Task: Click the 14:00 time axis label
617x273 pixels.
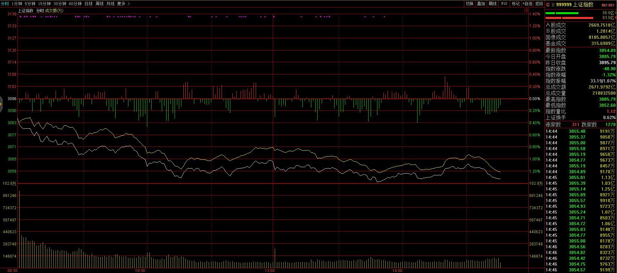Action: point(397,271)
